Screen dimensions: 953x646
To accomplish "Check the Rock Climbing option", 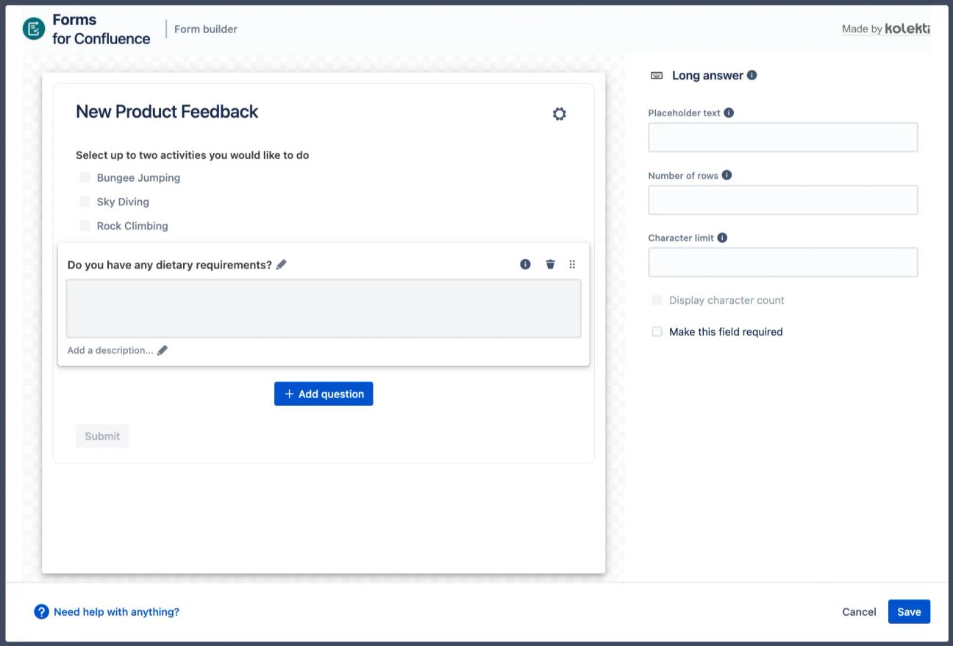I will [x=85, y=225].
